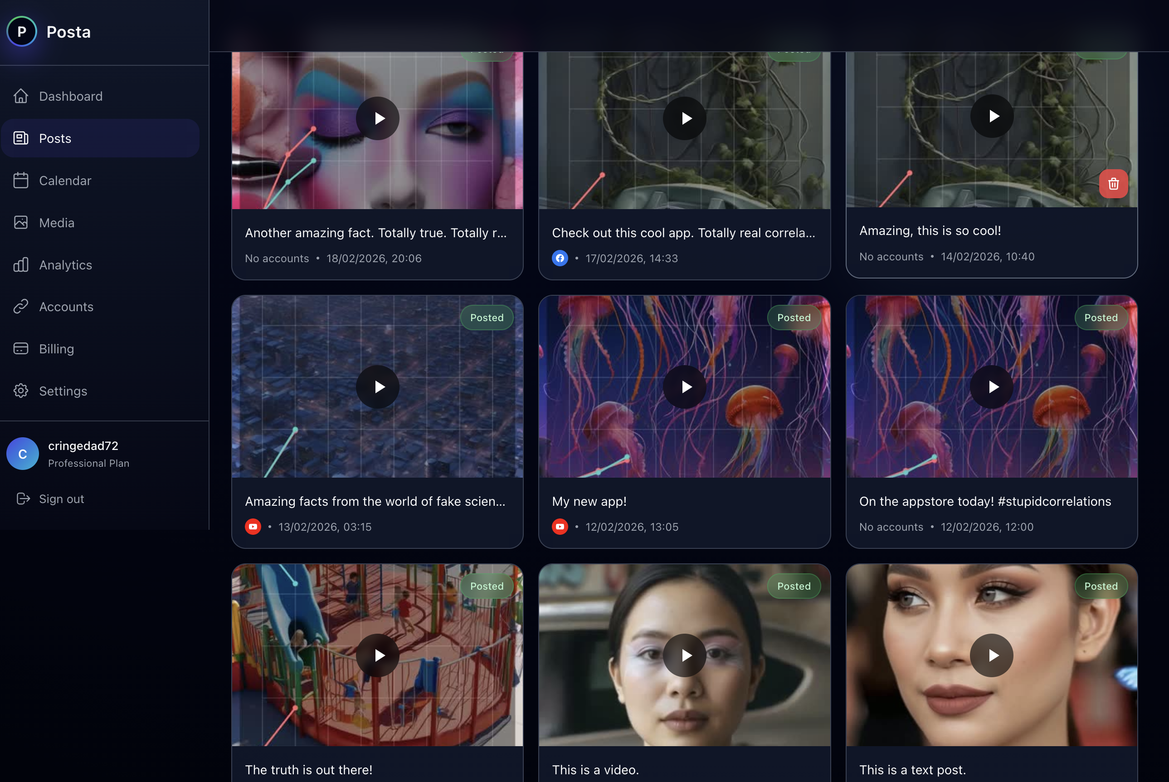Image resolution: width=1169 pixels, height=782 pixels.
Task: Click Posted badge on 'The truth is out there!'
Action: click(x=487, y=586)
